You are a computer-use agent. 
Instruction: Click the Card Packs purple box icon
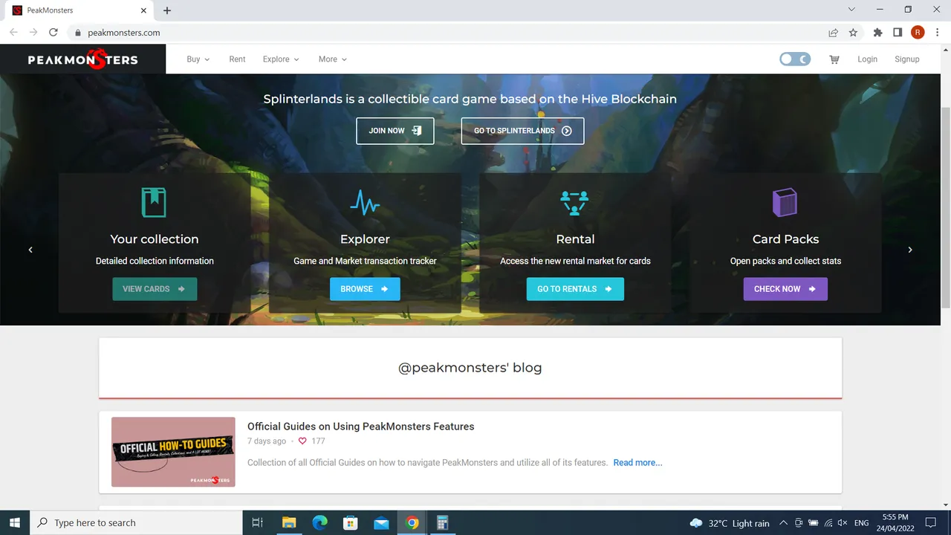[785, 202]
